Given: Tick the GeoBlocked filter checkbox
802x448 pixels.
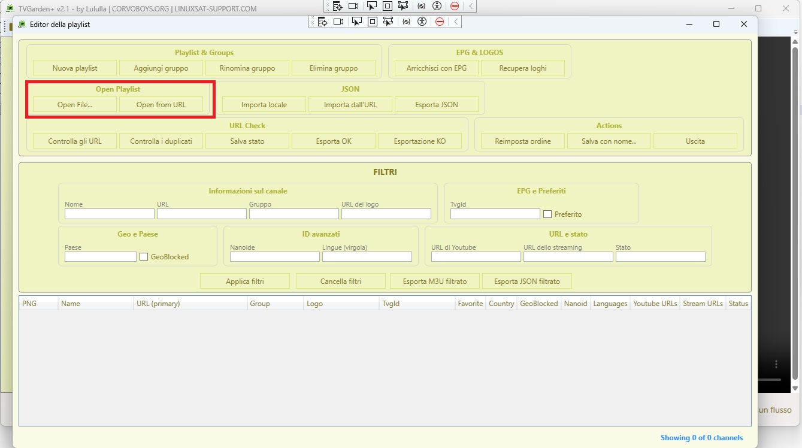Looking at the screenshot, I should (x=144, y=256).
